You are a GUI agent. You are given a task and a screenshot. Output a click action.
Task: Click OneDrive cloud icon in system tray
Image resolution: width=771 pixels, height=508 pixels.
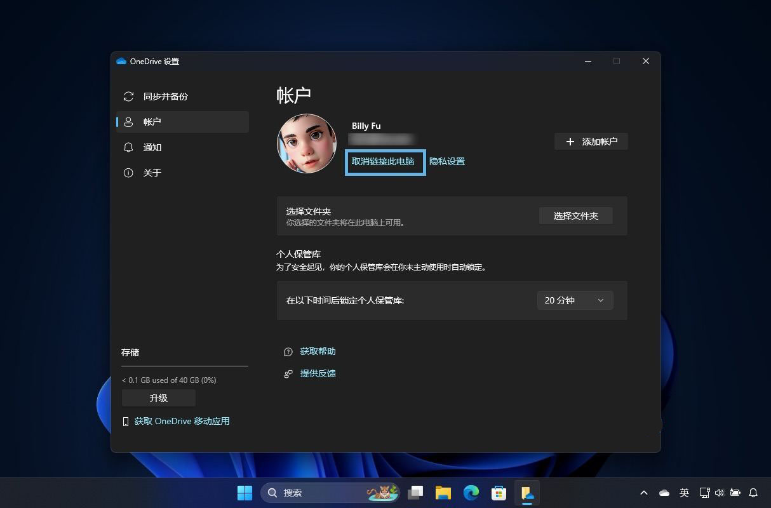[664, 493]
